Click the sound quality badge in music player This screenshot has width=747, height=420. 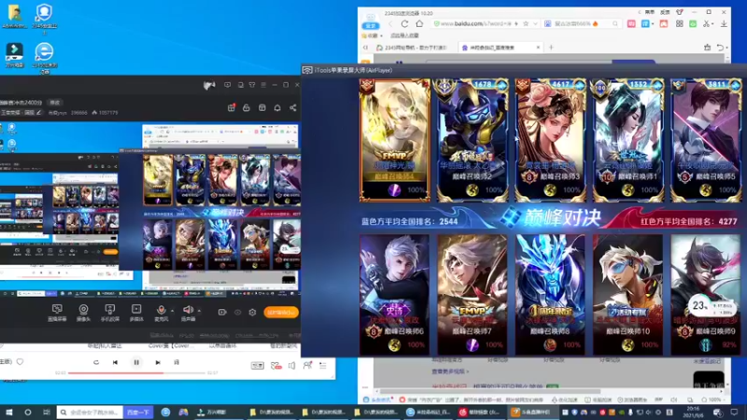pyautogui.click(x=258, y=365)
